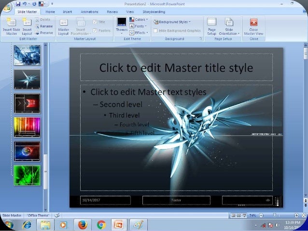
Task: Open Background dialog launcher
Action: (x=201, y=39)
